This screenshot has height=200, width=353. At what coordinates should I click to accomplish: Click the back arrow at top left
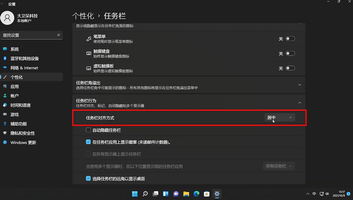pos(3,4)
